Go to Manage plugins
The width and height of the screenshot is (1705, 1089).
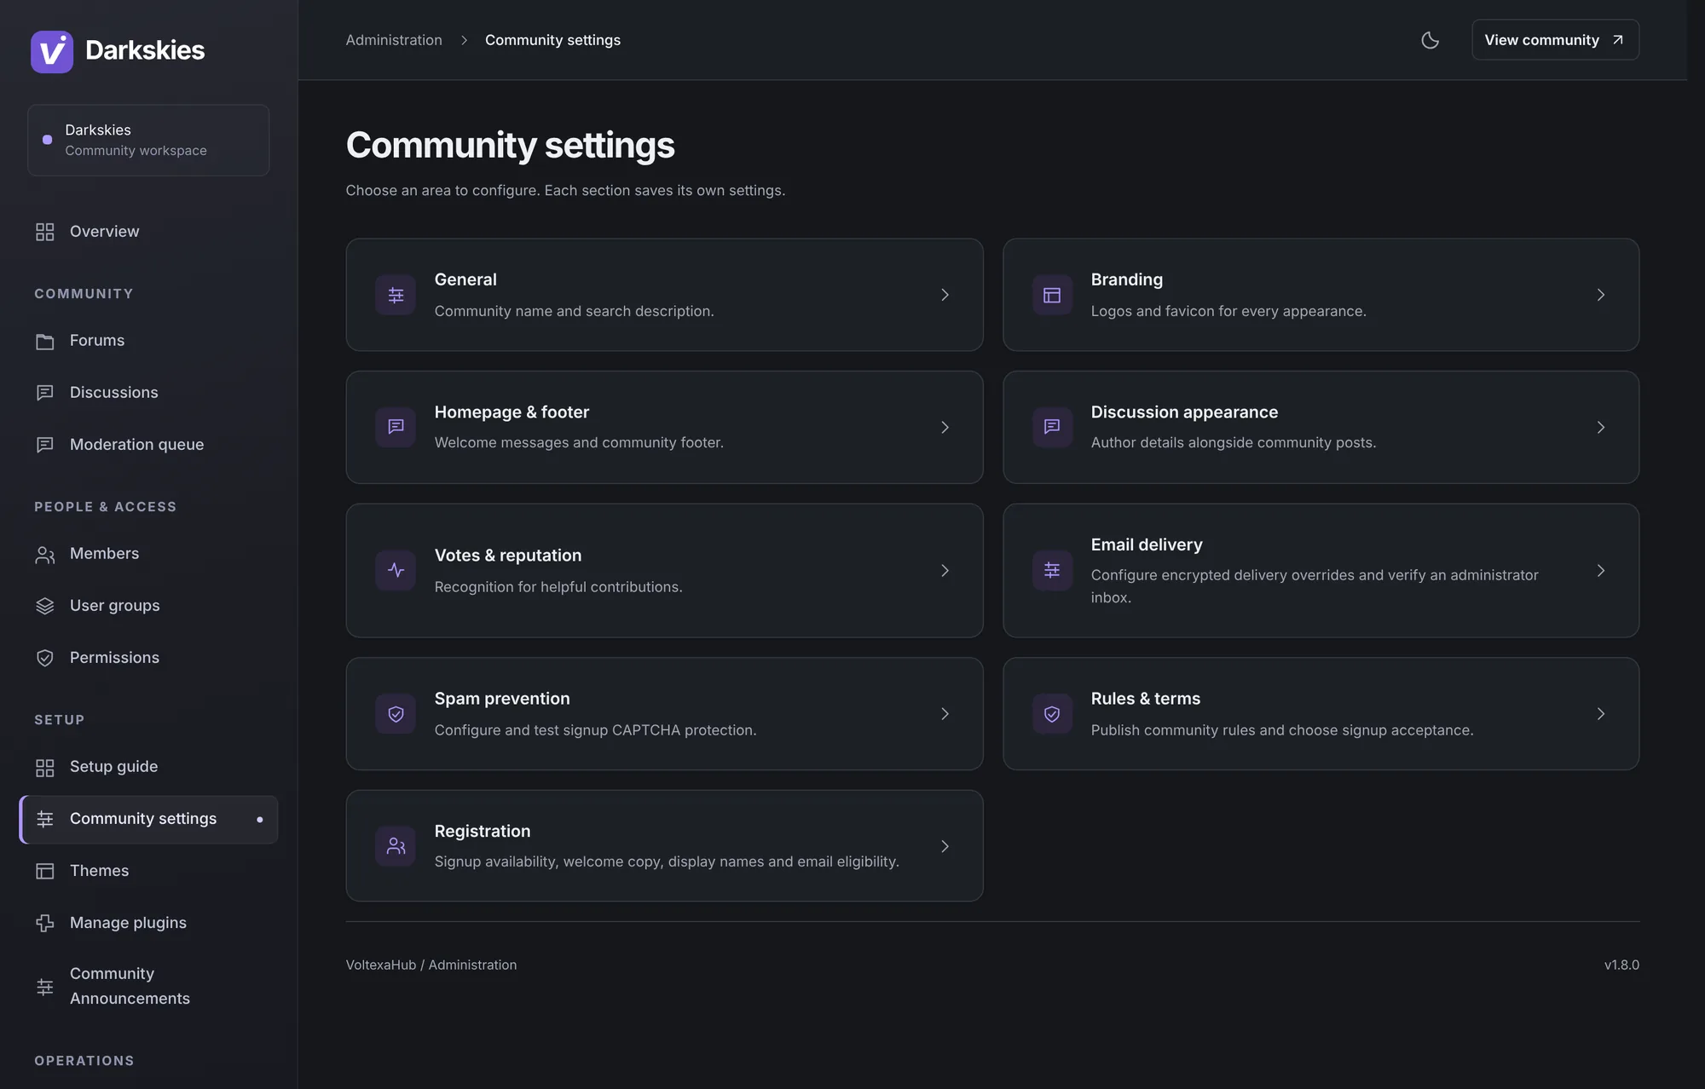click(x=148, y=923)
